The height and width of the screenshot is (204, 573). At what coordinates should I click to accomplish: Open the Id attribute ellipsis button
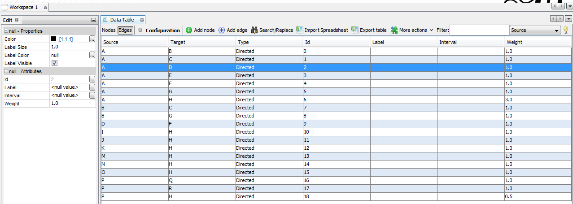tap(92, 79)
